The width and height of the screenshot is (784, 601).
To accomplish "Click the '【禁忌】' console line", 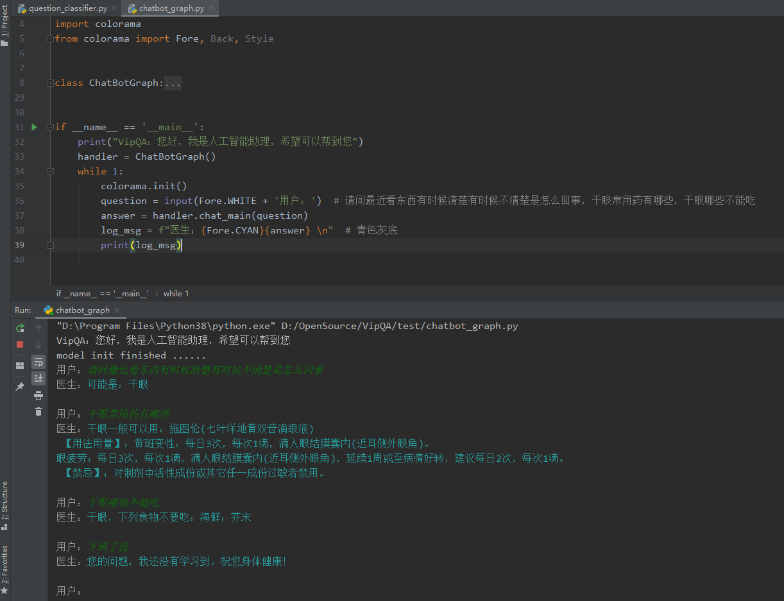I will coord(194,473).
